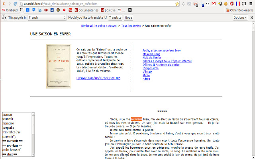255x159 pixels.
Task: Follow the Rimbaud, le poète / Accueil link
Action: pyautogui.click(x=99, y=25)
